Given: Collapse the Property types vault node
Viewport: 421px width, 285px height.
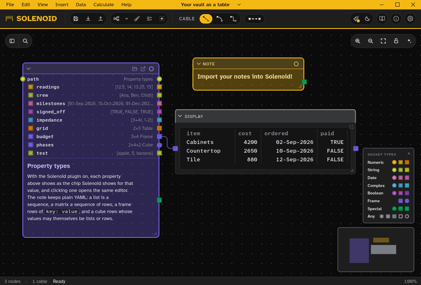Looking at the screenshot, I should point(29,69).
